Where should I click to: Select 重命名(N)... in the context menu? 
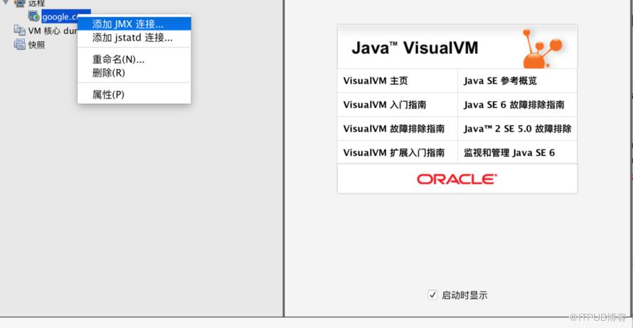pos(134,60)
